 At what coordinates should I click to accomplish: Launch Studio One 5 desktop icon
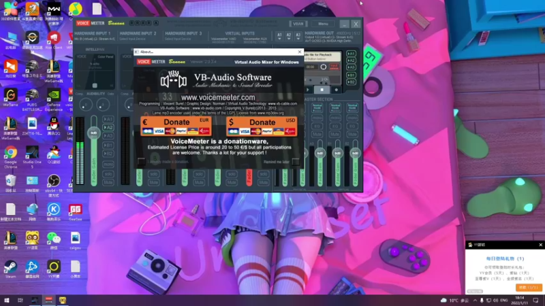(32, 155)
